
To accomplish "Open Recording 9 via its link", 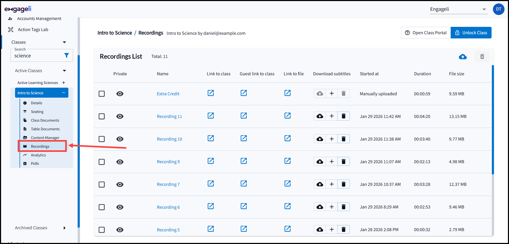I will coord(168,161).
